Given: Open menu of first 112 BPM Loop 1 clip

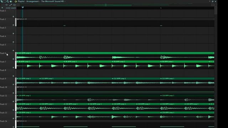Looking at the screenshot, I should (17, 79).
